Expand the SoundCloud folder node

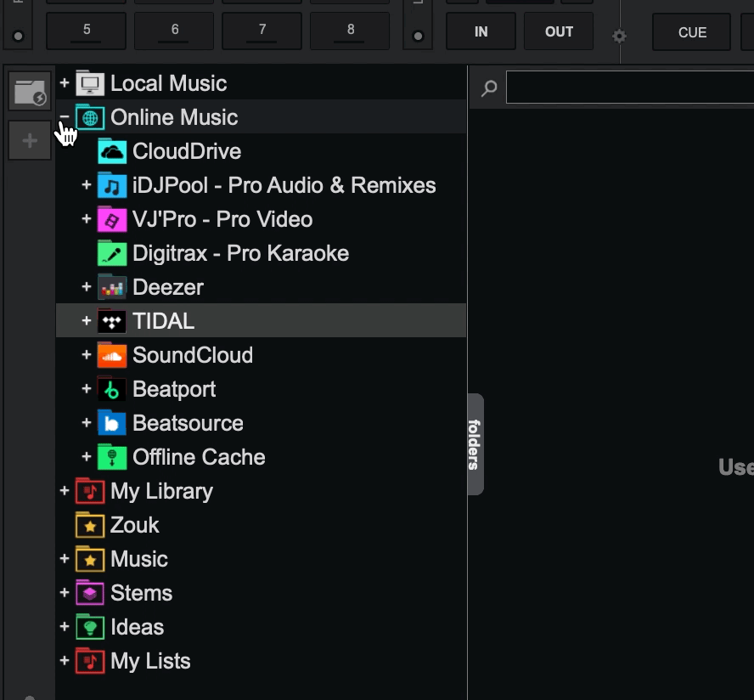[x=87, y=354]
